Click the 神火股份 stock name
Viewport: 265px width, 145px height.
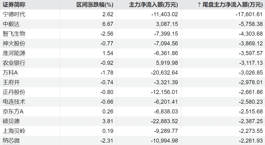[x=14, y=43]
